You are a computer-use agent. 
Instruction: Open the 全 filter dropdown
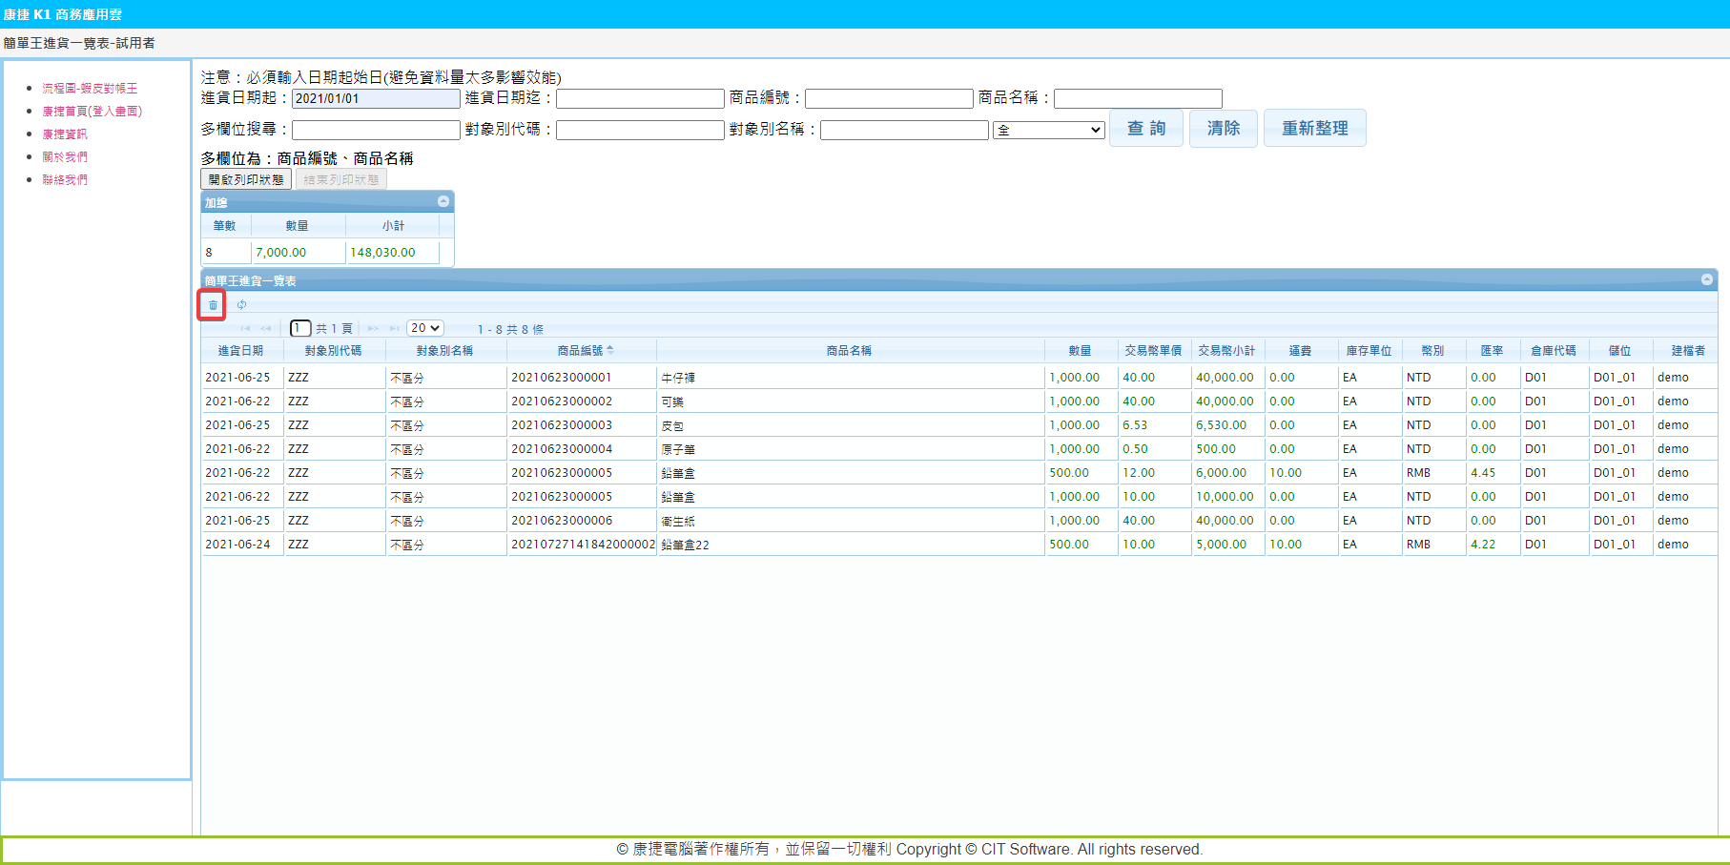(x=1048, y=130)
